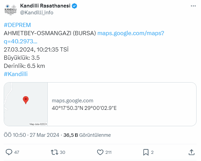
Task: Click the red map pin marker
Action: (26, 100)
